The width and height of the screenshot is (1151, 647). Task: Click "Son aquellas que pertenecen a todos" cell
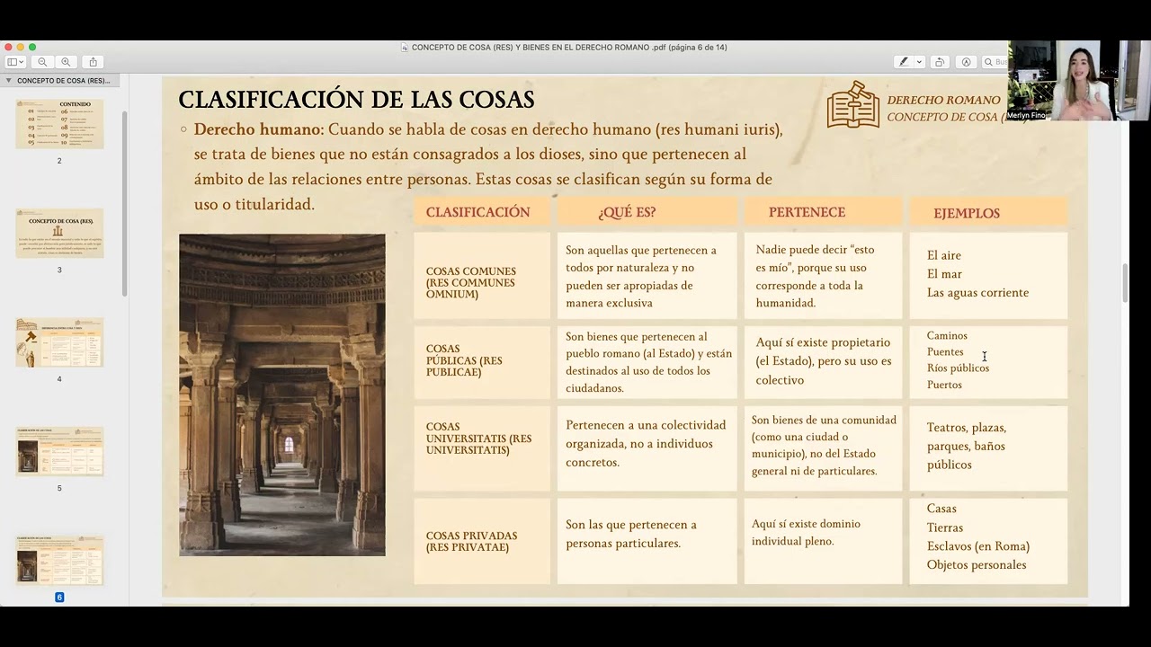[647, 276]
